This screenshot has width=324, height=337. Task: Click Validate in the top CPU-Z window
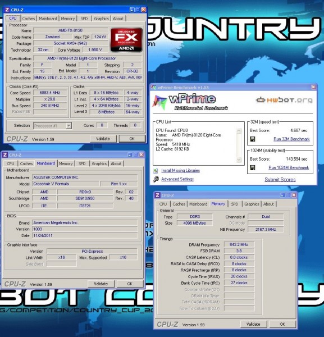tap(103, 139)
